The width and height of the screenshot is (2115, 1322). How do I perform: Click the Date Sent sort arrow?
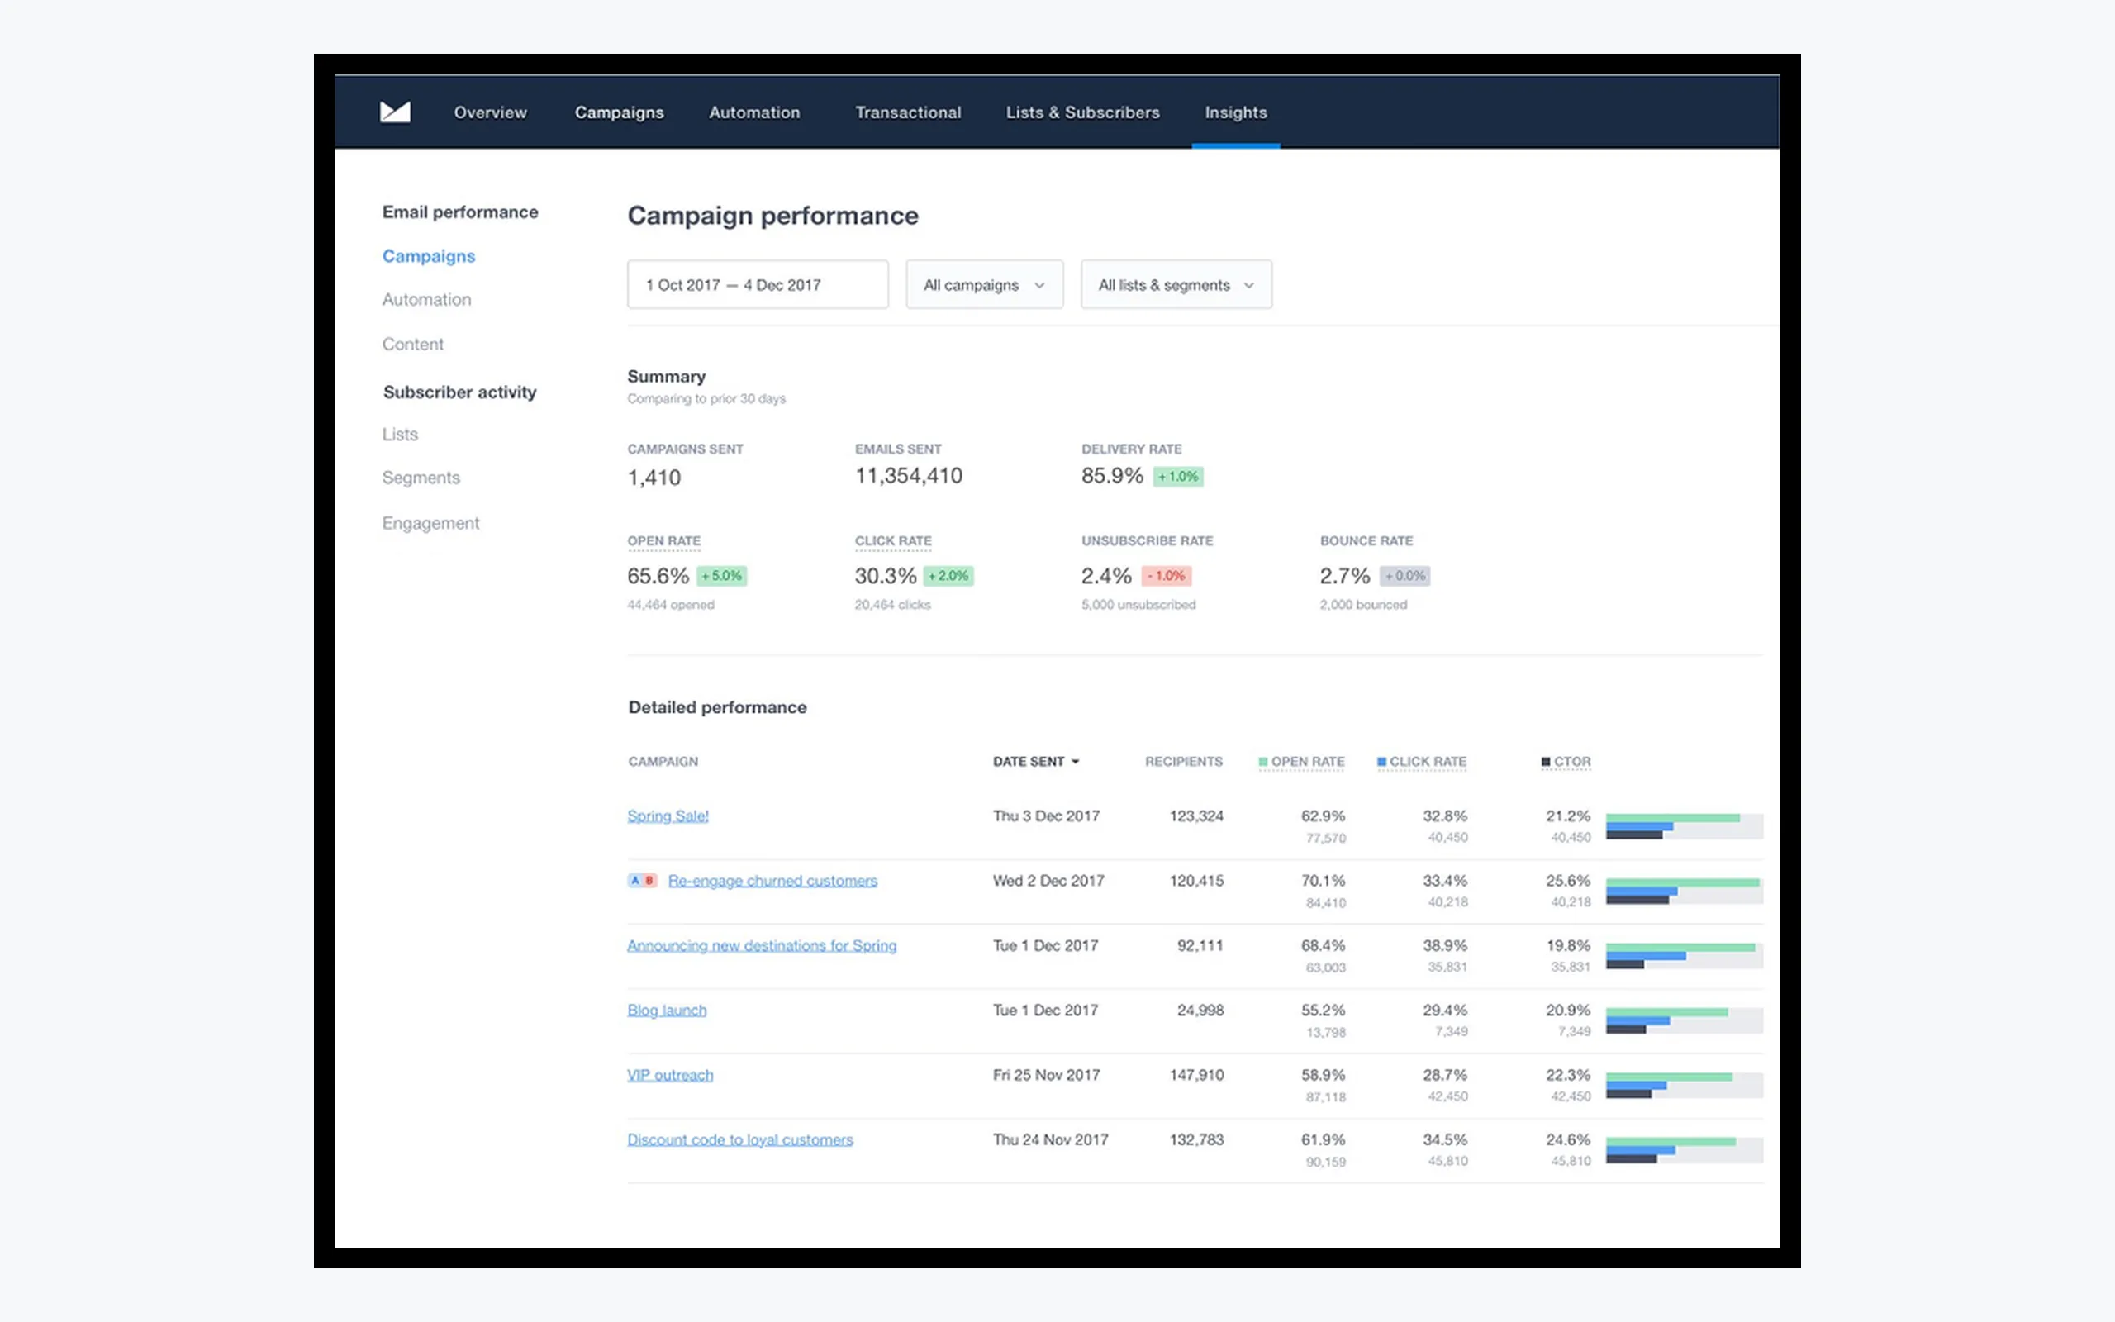1075,762
